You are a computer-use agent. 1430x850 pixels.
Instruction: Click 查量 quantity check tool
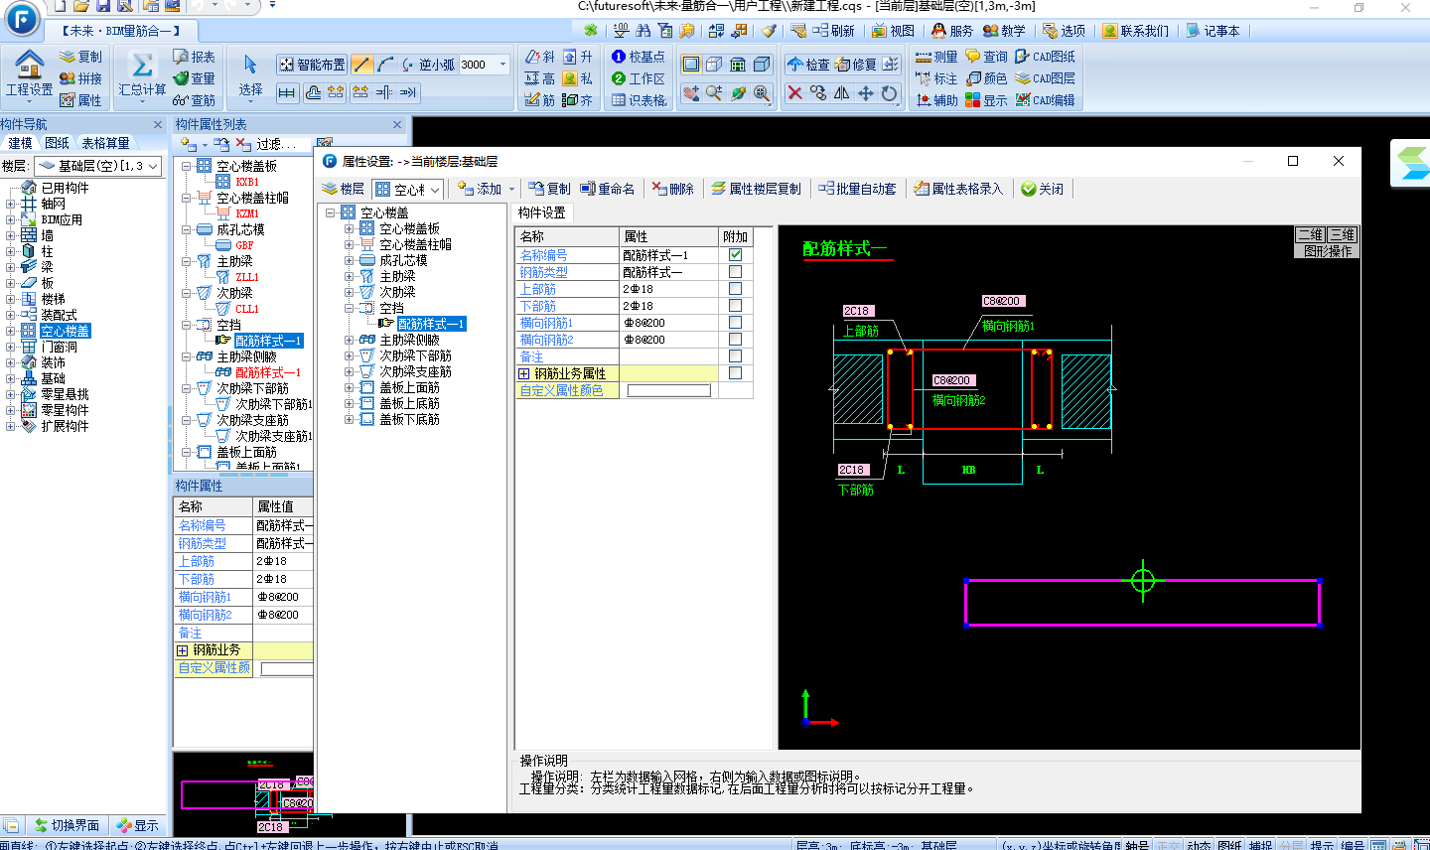click(x=193, y=78)
